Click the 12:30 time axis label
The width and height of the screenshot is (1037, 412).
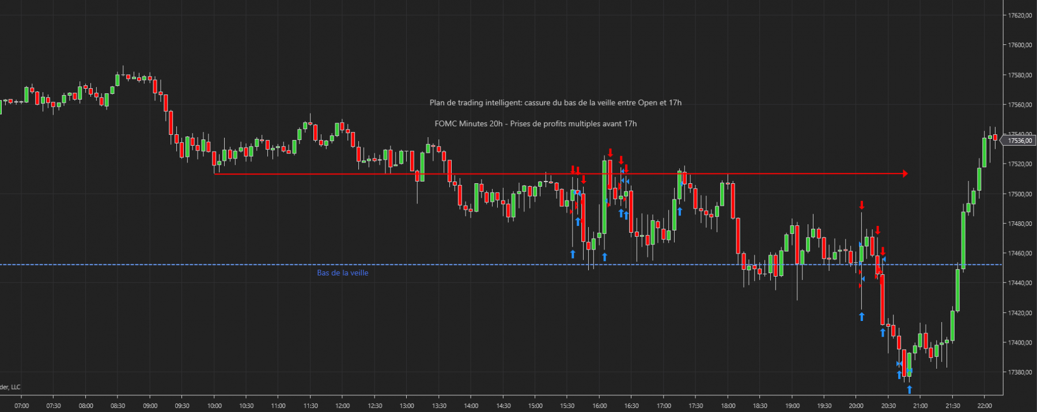pyautogui.click(x=374, y=406)
